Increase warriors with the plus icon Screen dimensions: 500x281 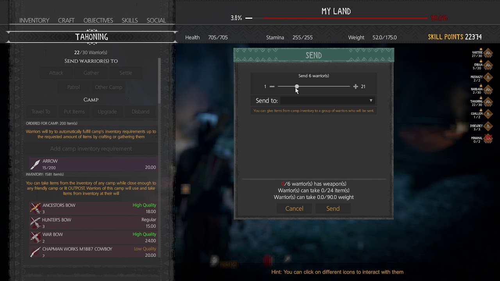coord(355,87)
